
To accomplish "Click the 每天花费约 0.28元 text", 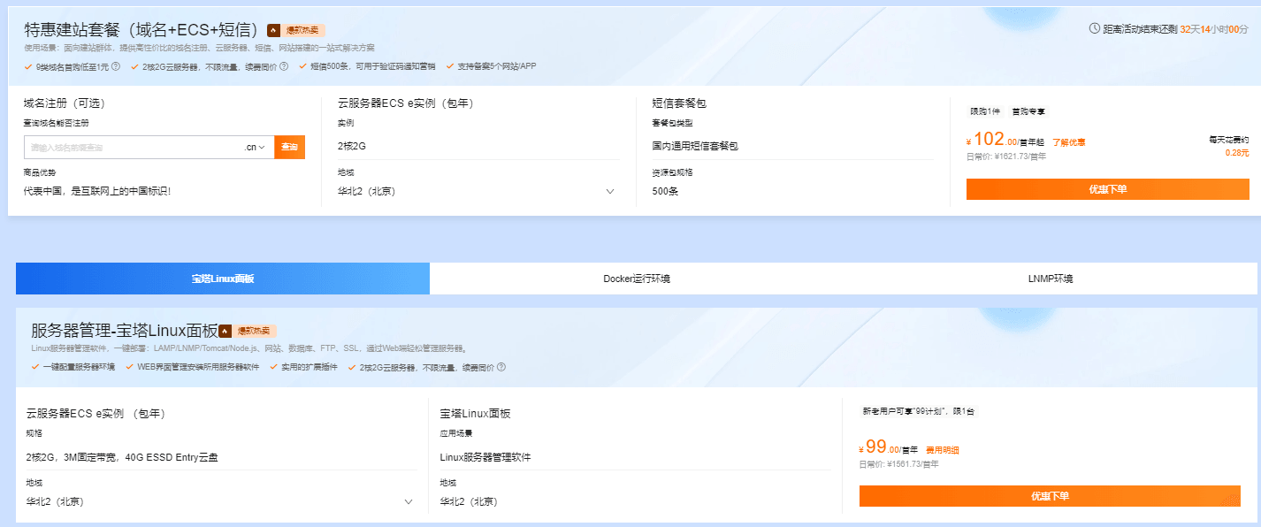I will [1229, 146].
